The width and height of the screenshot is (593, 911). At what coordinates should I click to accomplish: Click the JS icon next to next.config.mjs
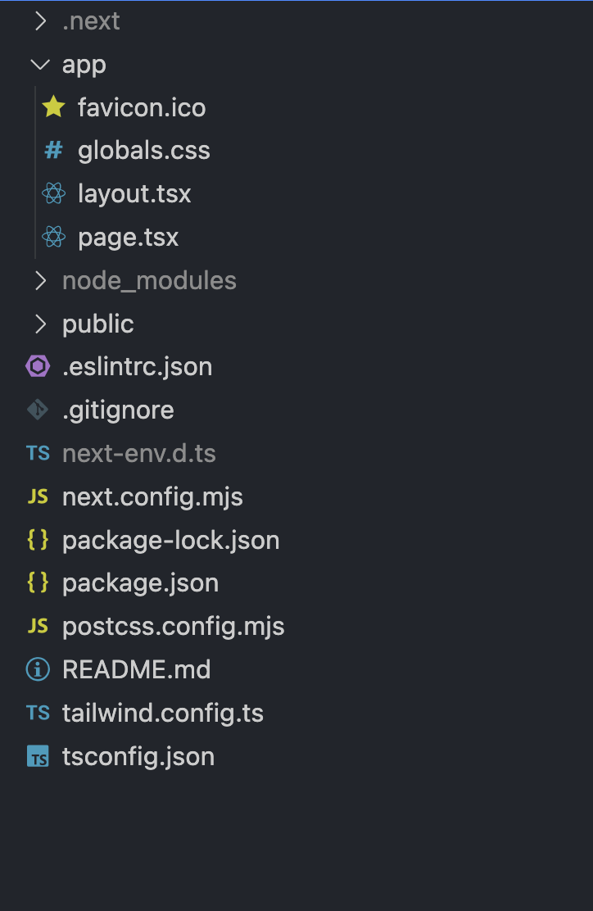[x=38, y=496]
